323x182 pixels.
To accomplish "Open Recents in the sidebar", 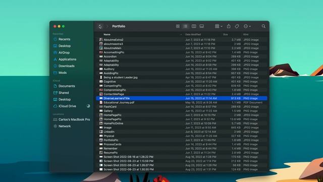I will 64,39.
